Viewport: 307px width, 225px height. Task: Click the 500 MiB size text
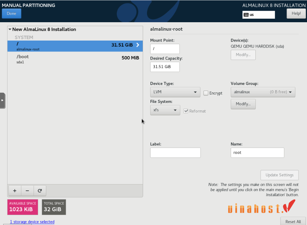coord(130,58)
